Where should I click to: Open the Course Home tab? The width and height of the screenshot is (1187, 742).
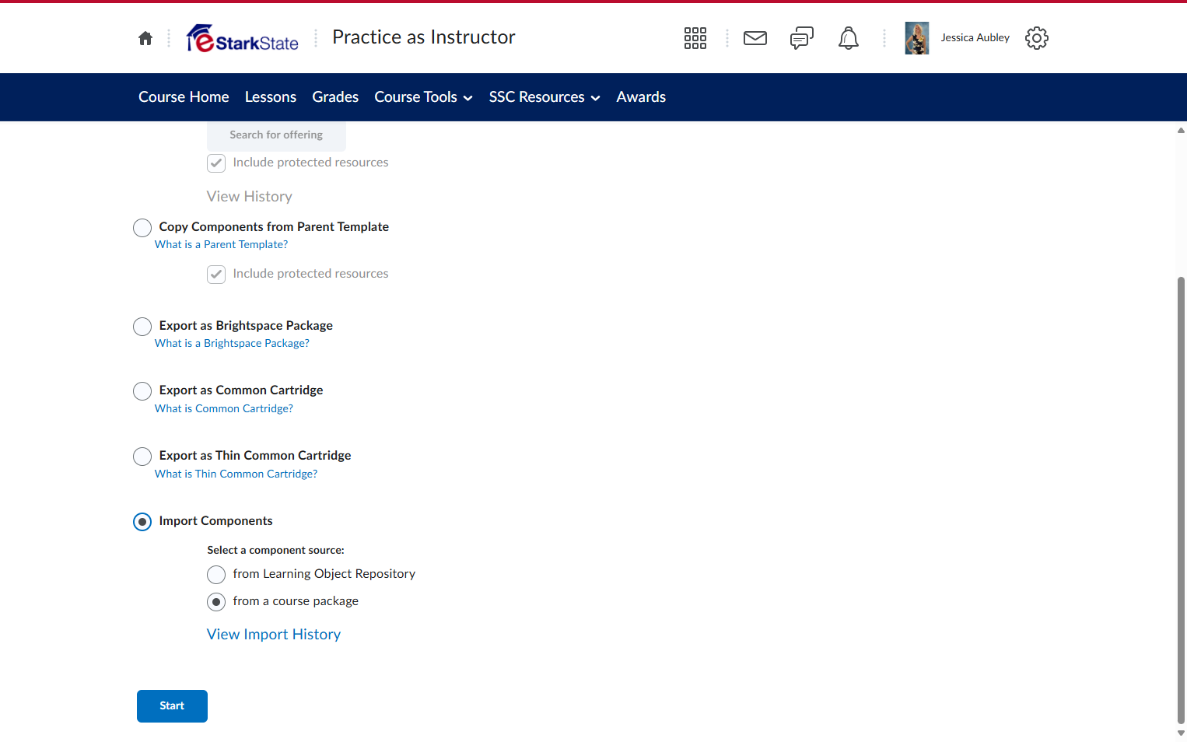[184, 97]
